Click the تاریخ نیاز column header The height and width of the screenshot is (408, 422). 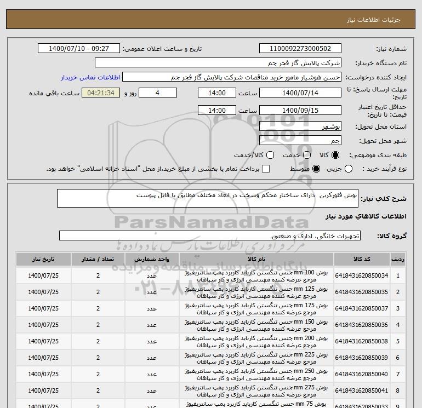(43, 259)
